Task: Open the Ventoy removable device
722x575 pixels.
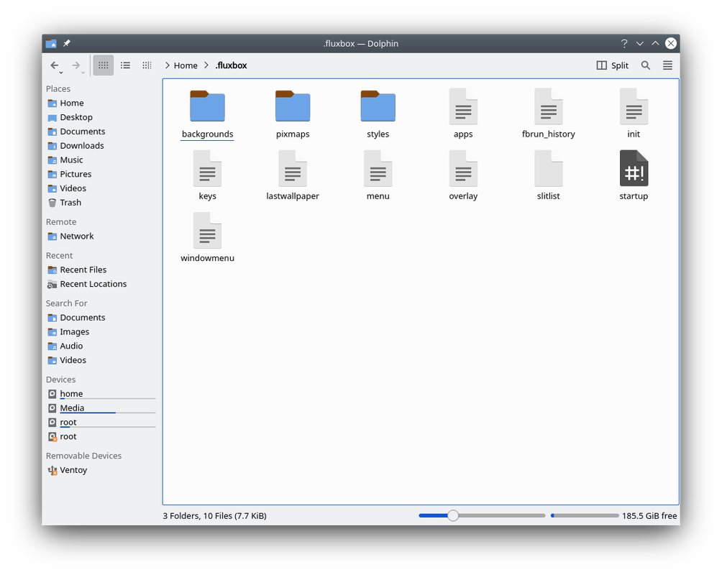Action: [x=101, y=471]
